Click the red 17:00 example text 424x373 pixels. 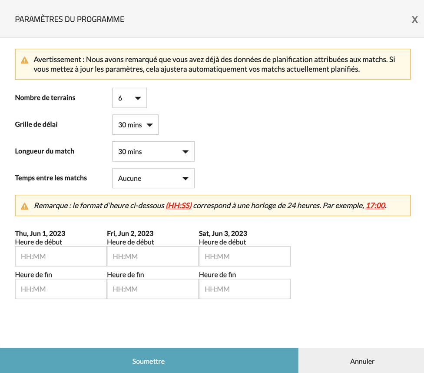pos(375,206)
